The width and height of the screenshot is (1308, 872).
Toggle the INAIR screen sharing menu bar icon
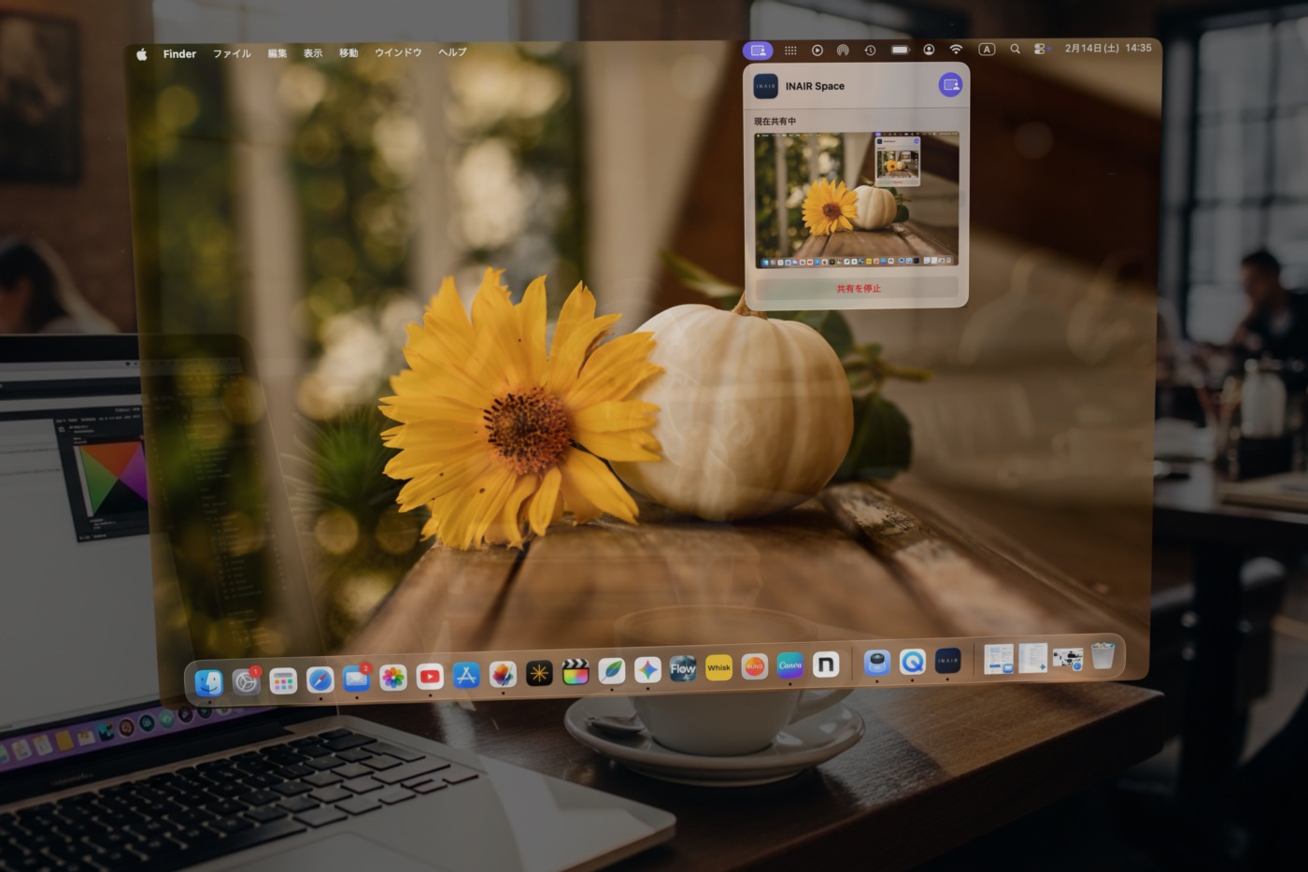tap(758, 50)
